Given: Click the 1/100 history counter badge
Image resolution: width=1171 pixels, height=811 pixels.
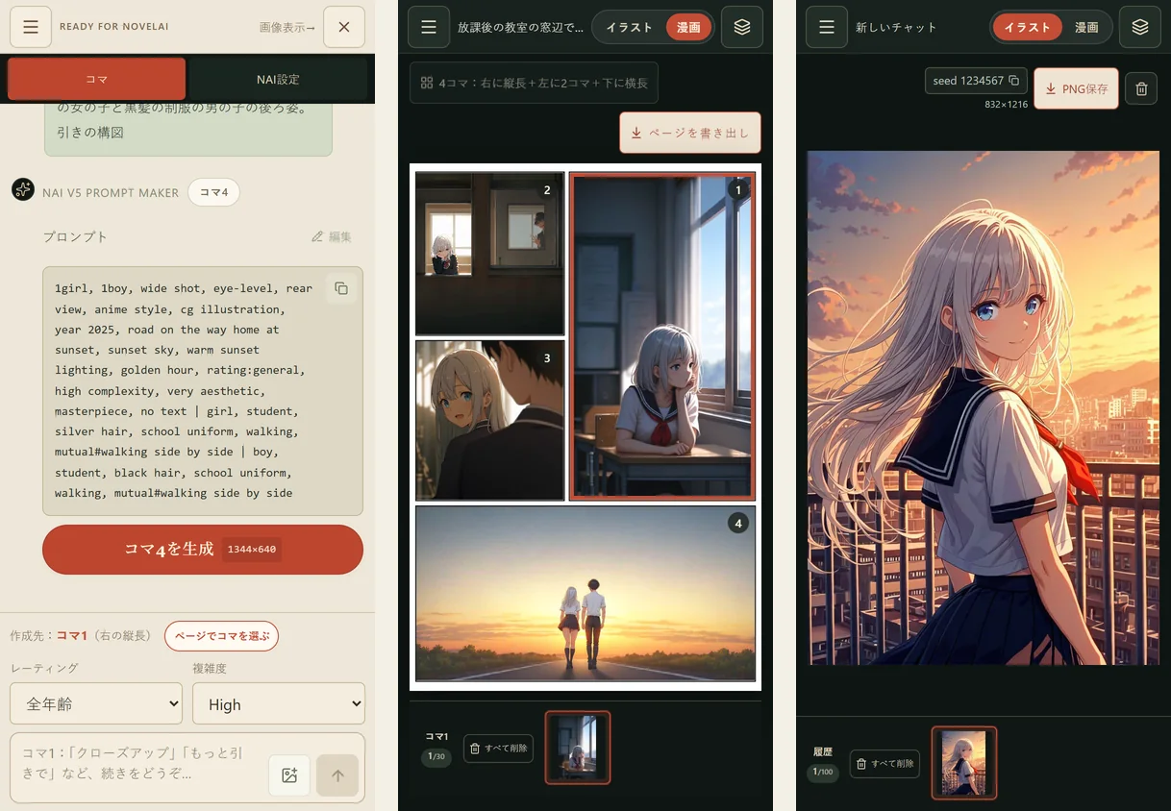Looking at the screenshot, I should click(x=822, y=772).
